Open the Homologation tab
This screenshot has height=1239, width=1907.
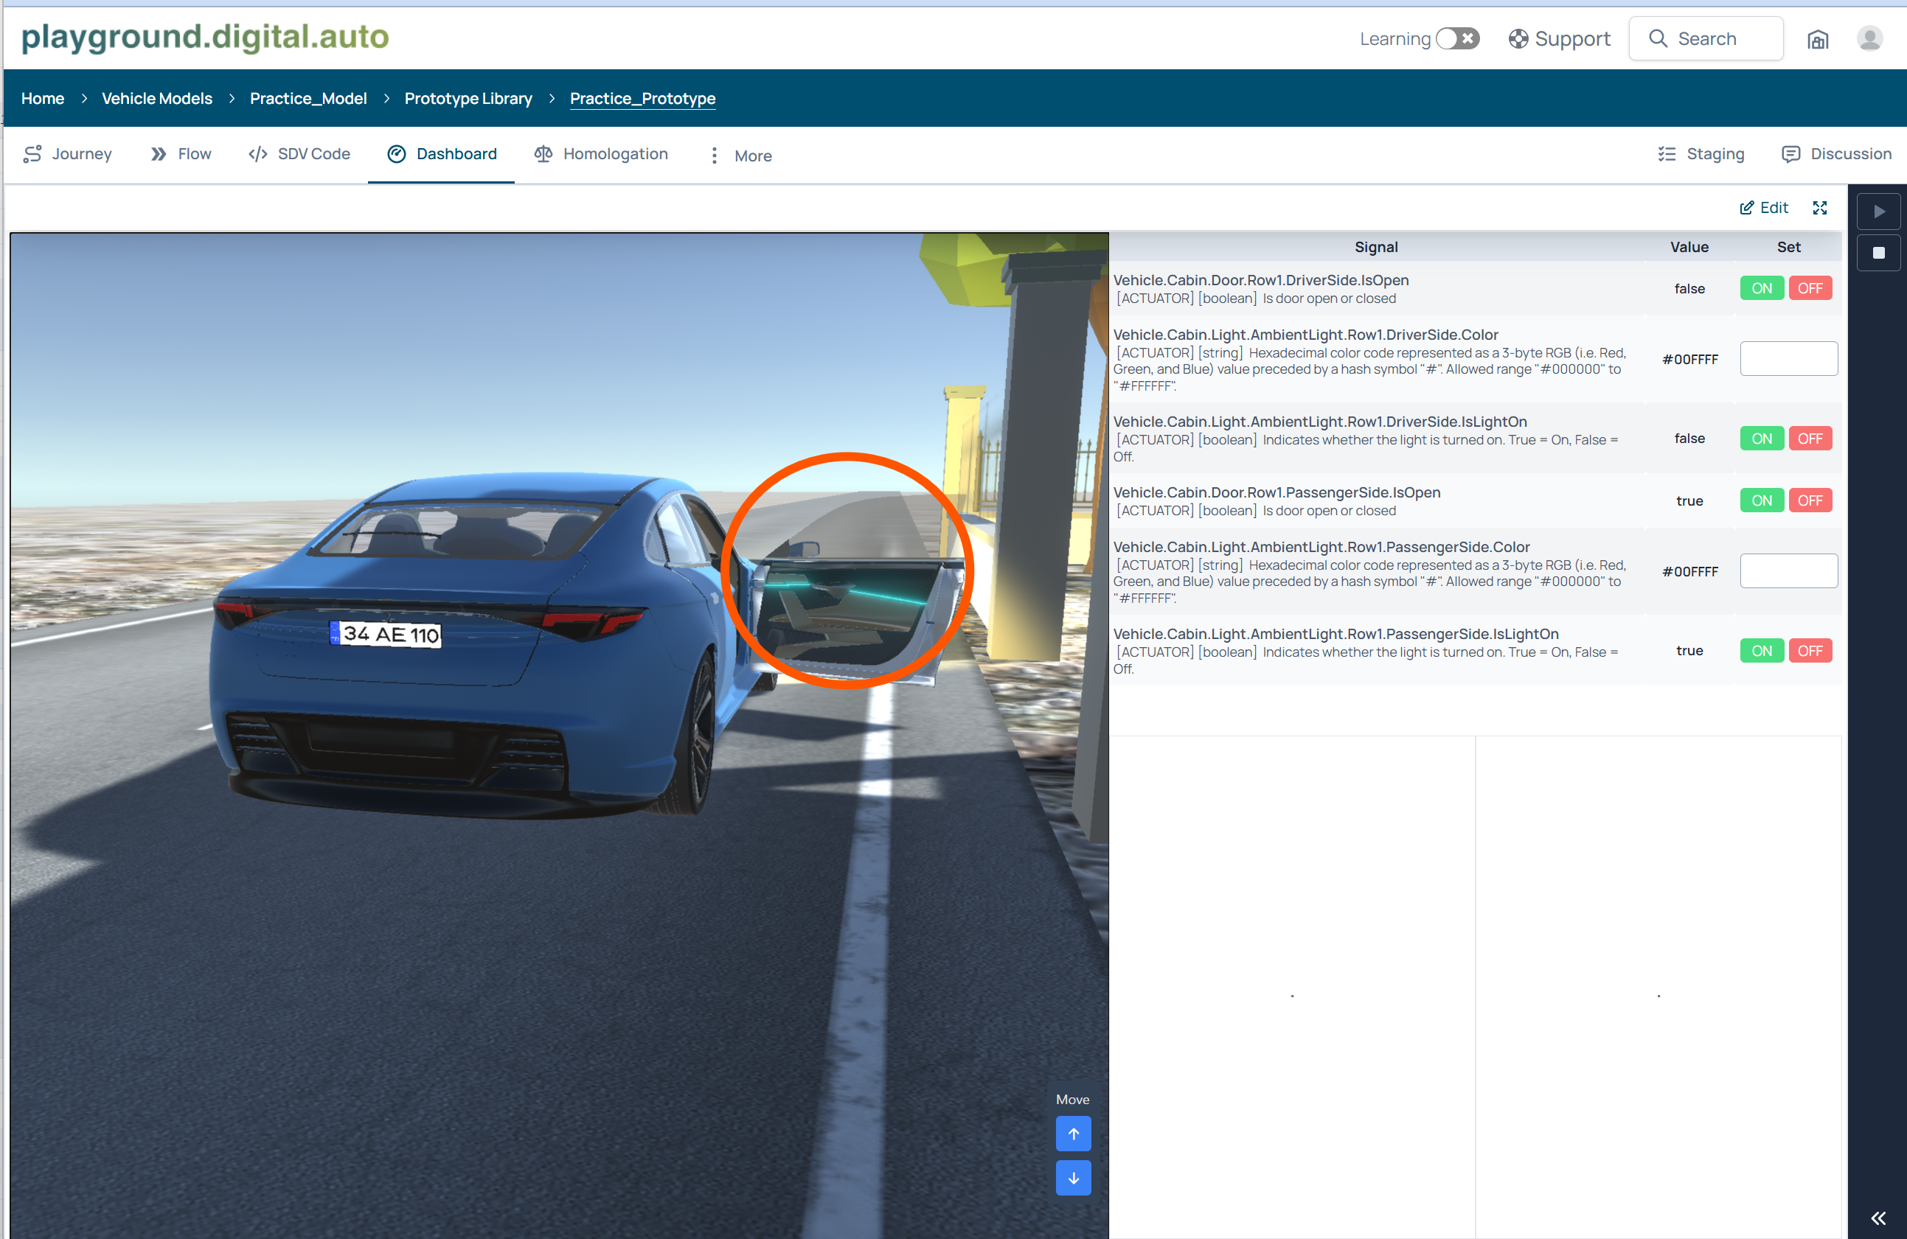(x=601, y=154)
